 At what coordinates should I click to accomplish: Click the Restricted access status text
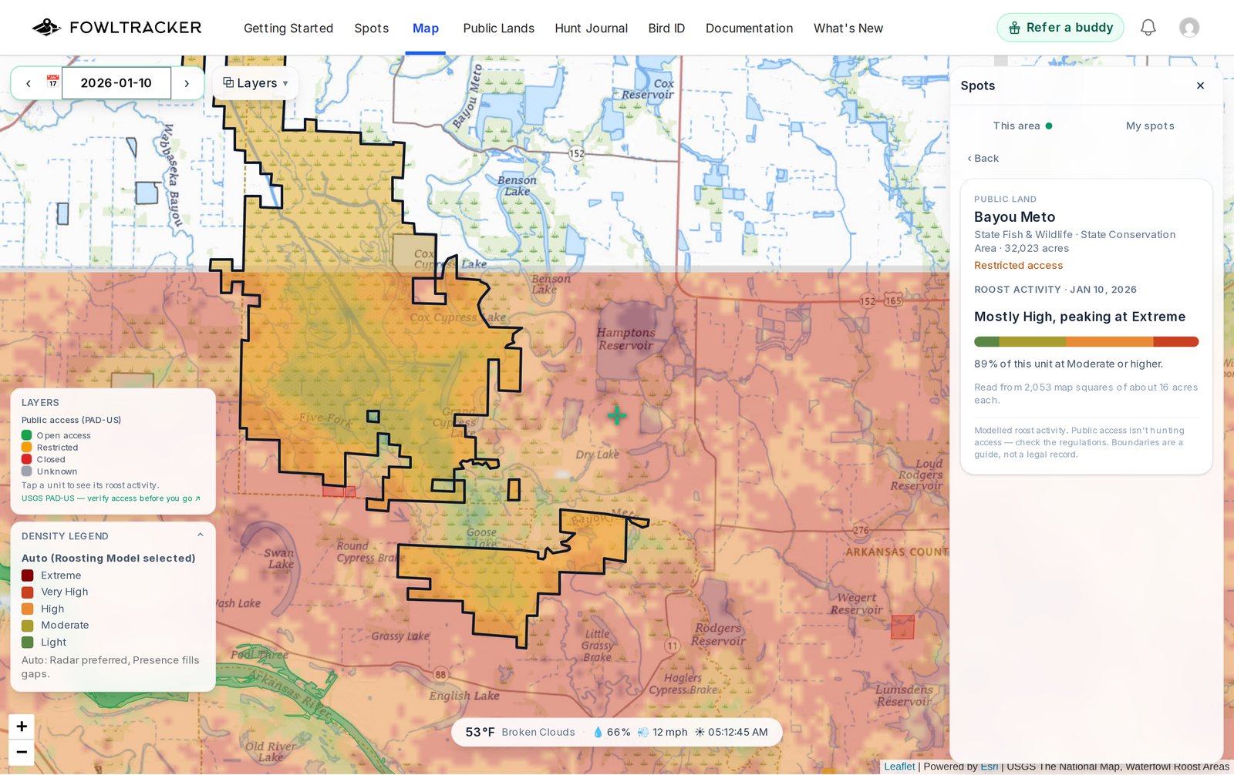[1018, 265]
